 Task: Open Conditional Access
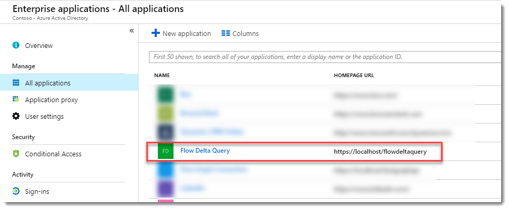(x=53, y=154)
